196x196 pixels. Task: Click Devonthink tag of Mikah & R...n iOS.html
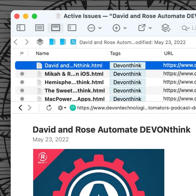[127, 74]
